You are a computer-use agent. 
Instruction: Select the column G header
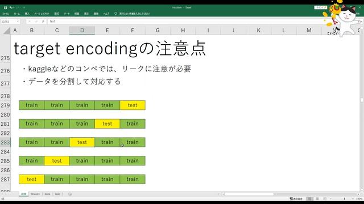(x=158, y=30)
